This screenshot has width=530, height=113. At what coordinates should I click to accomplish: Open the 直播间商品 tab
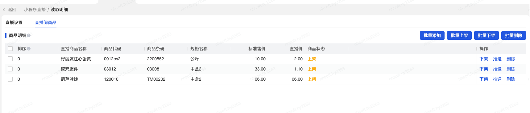pyautogui.click(x=46, y=22)
